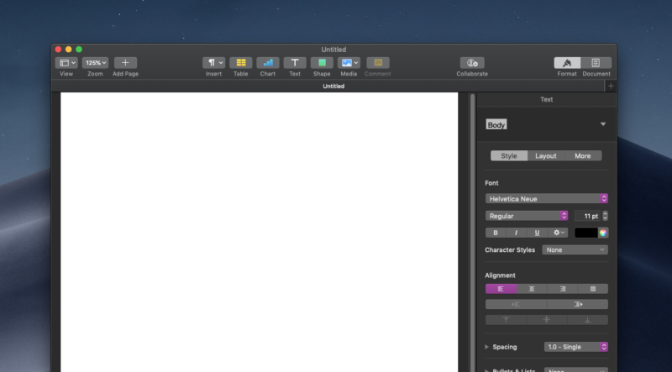Switch to the Layout tab

pos(545,155)
